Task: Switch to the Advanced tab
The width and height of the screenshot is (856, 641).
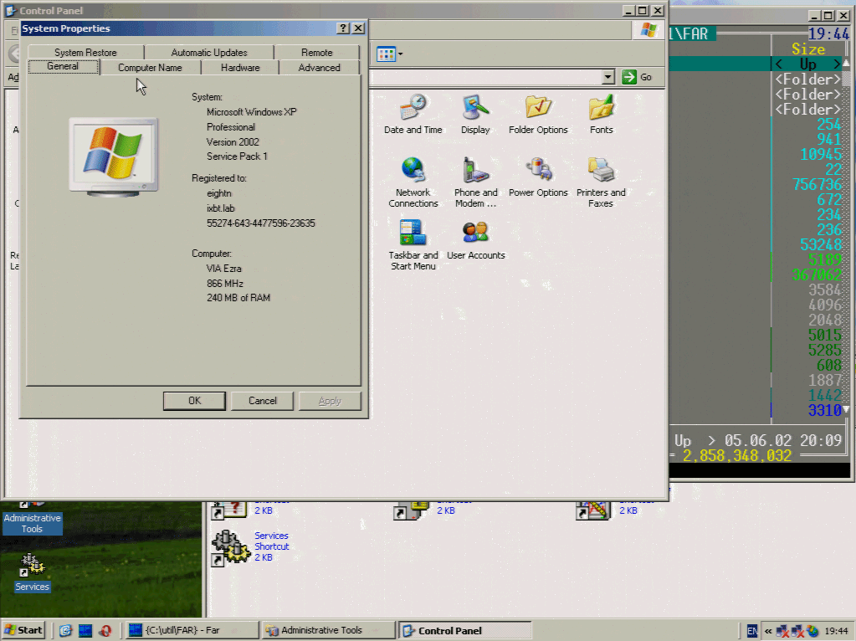Action: pyautogui.click(x=320, y=68)
